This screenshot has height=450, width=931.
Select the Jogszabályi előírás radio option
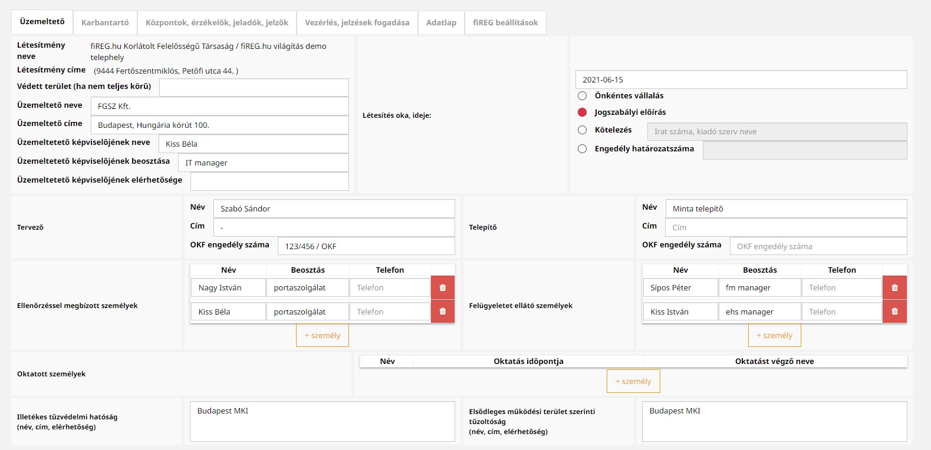tap(583, 113)
